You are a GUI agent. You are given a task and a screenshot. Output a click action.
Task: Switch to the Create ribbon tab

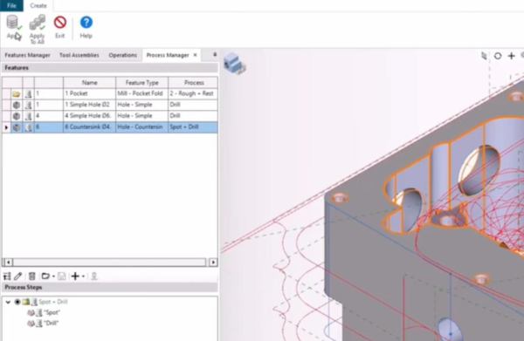(x=38, y=6)
